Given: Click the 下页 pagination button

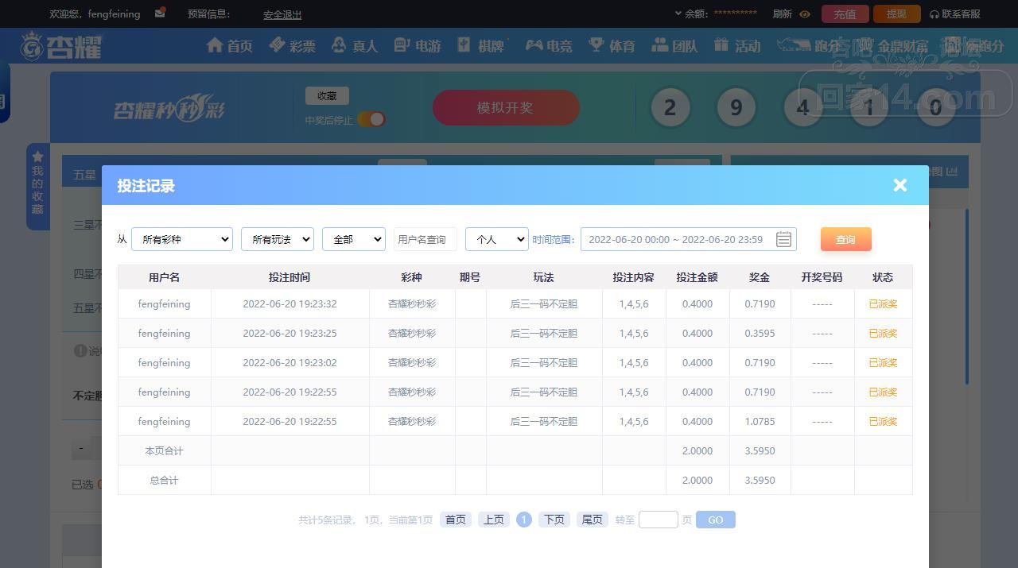Looking at the screenshot, I should click(554, 520).
